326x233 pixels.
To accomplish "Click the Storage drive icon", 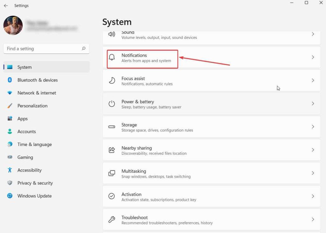I will coord(111,127).
